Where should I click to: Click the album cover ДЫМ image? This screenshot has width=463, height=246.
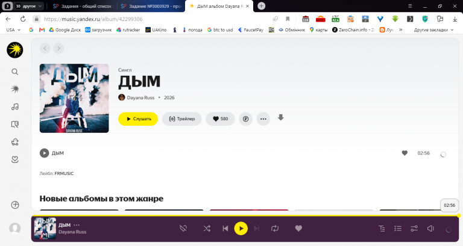[74, 99]
